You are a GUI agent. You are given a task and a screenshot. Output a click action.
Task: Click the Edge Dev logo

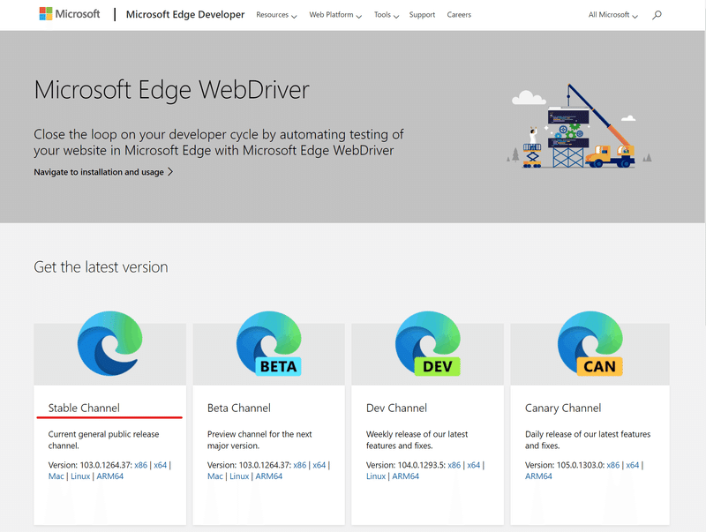tap(427, 344)
